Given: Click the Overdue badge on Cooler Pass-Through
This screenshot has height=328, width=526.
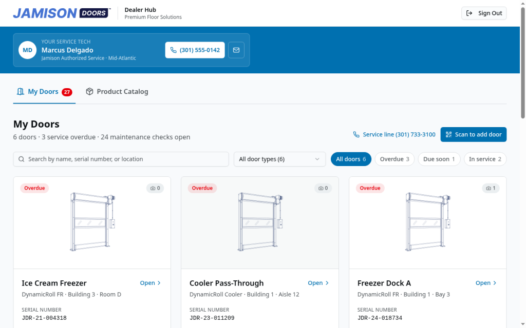Looking at the screenshot, I should [x=202, y=188].
